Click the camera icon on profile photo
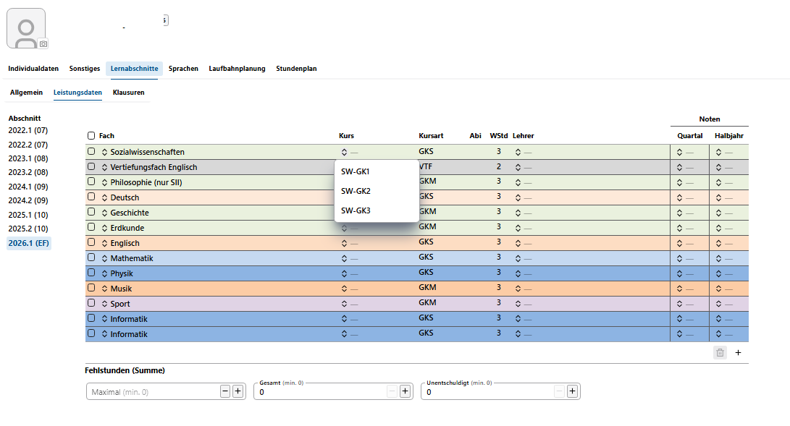This screenshot has width=790, height=426. tap(43, 43)
